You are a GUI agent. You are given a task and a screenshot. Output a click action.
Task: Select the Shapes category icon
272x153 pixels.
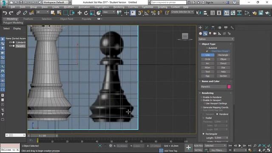pyautogui.click(x=205, y=34)
